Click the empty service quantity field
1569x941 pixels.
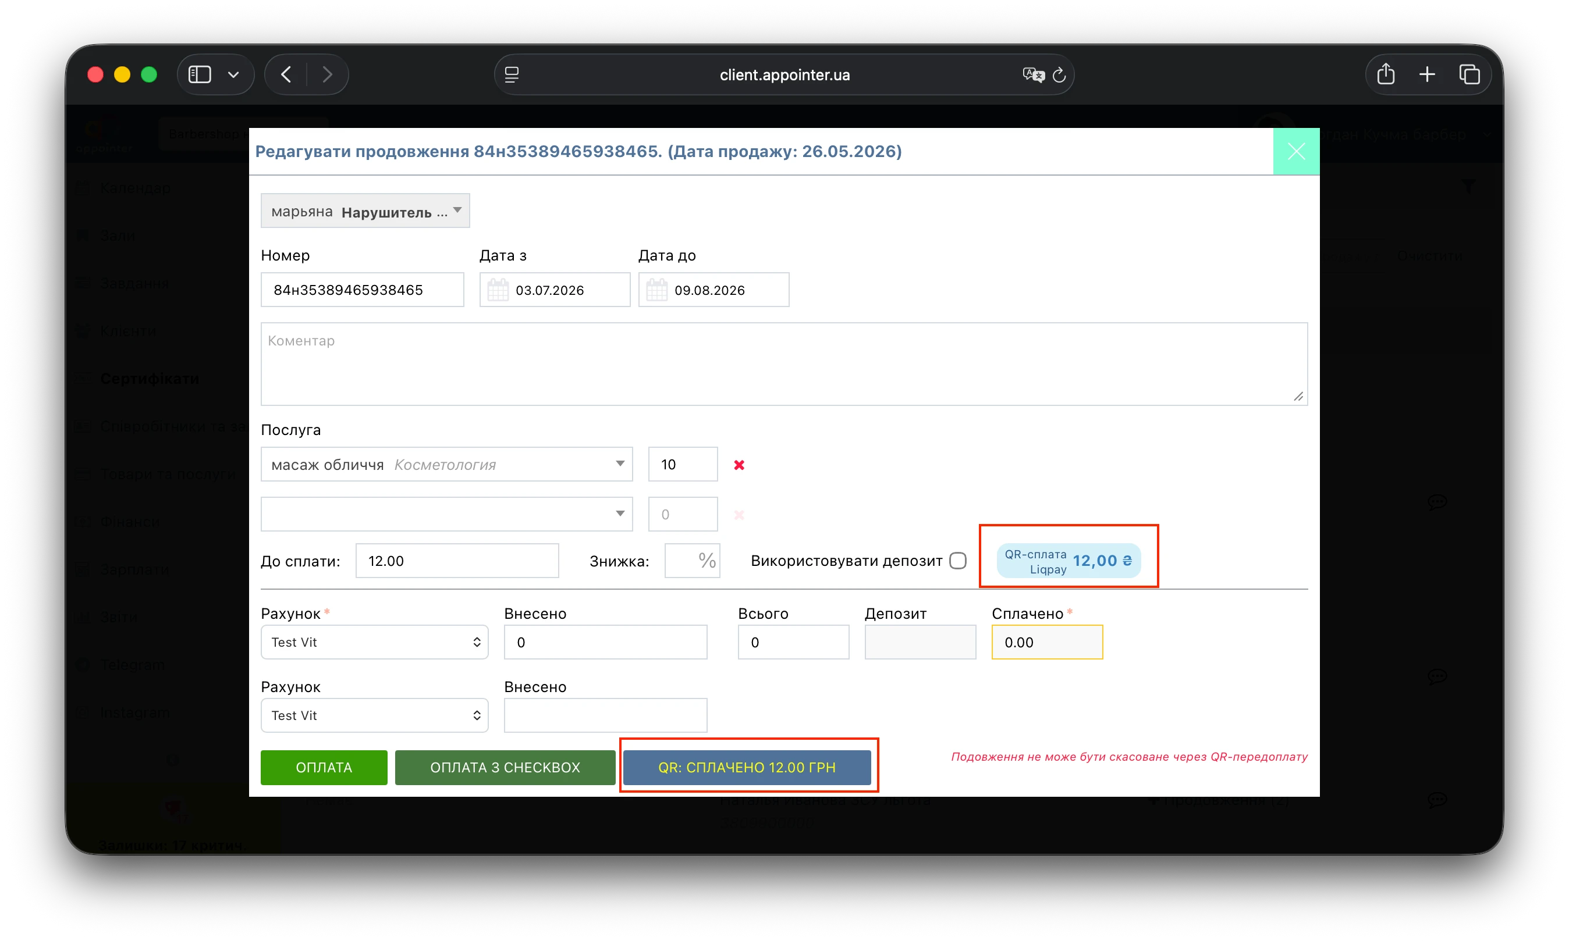(x=683, y=514)
